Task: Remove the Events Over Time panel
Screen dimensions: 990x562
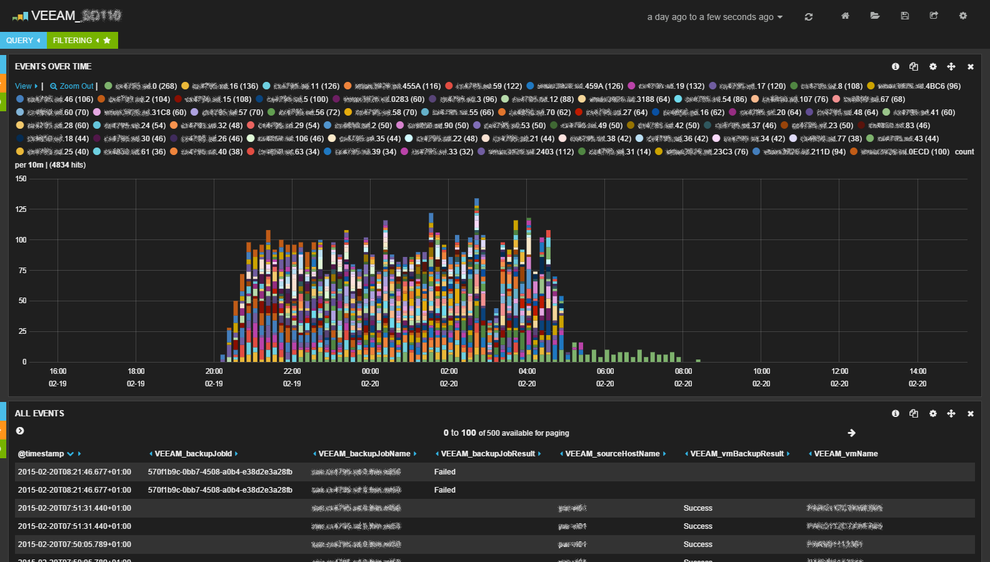Action: coord(971,67)
